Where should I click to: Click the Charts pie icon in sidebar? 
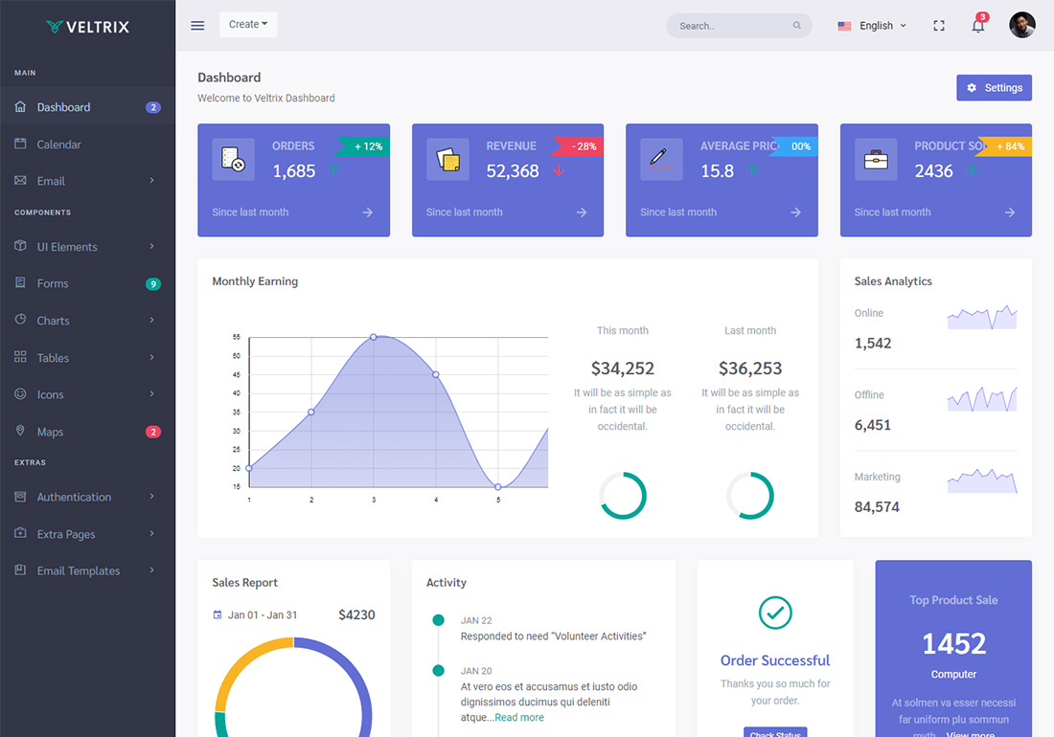click(x=20, y=320)
